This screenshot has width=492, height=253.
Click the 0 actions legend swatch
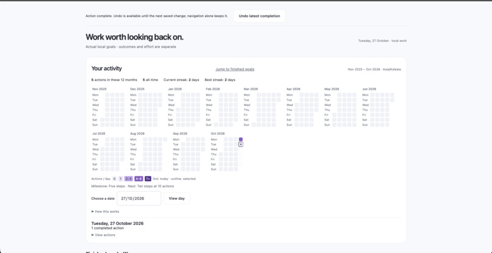(114, 179)
